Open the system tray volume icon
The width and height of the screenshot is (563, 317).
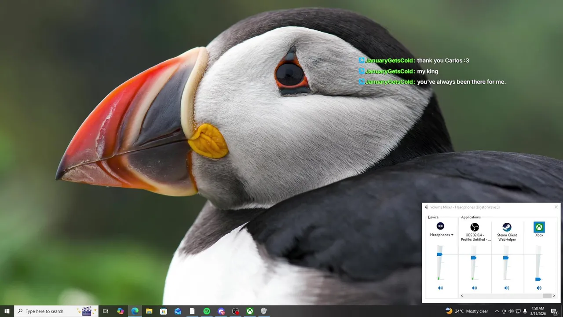click(x=511, y=311)
